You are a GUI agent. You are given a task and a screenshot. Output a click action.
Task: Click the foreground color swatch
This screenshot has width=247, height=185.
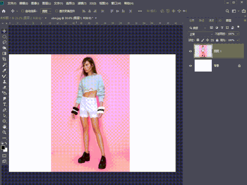(3, 147)
